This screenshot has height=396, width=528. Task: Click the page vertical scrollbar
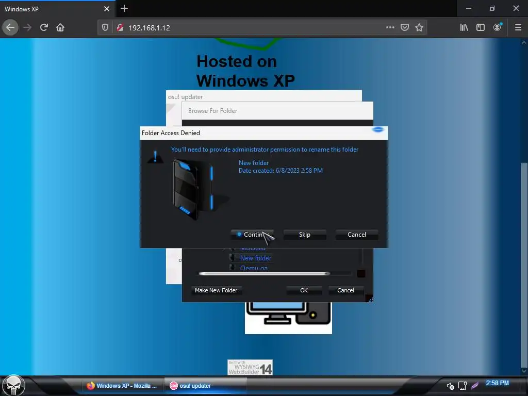tap(524, 265)
